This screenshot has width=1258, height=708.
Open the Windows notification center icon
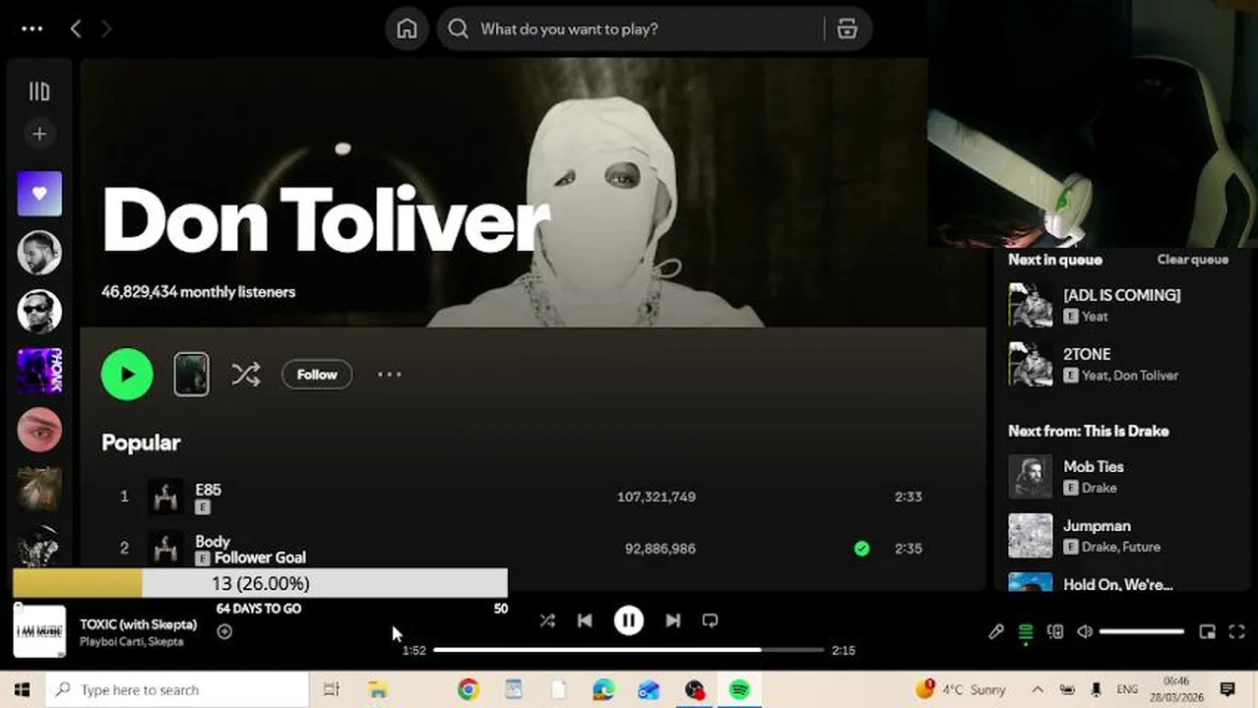(x=1227, y=689)
